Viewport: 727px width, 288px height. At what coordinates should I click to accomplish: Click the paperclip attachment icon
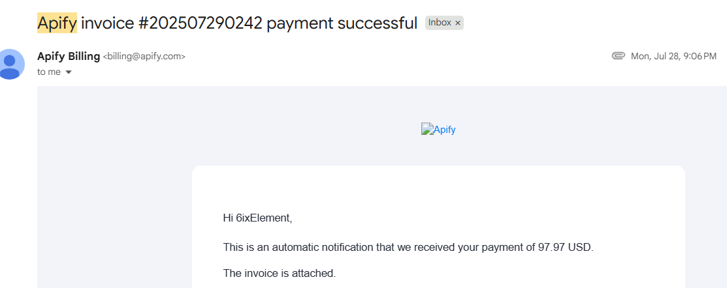pos(618,56)
